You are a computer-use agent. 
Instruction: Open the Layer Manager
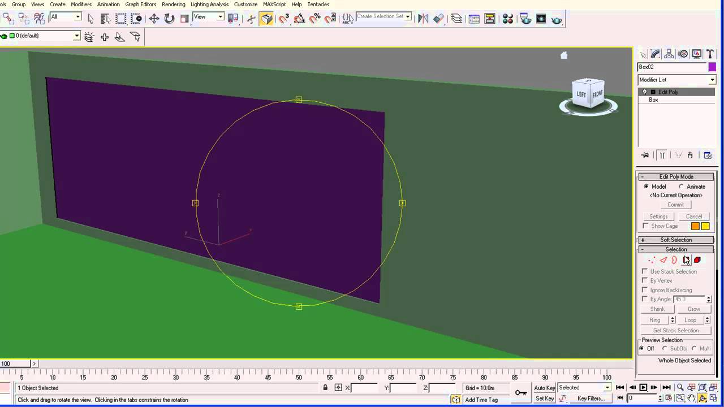tap(456, 19)
